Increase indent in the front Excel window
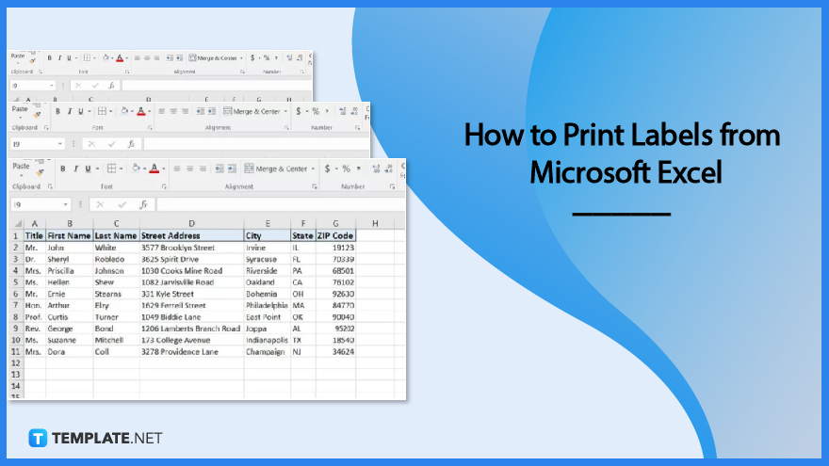The height and width of the screenshot is (466, 829). 232,169
